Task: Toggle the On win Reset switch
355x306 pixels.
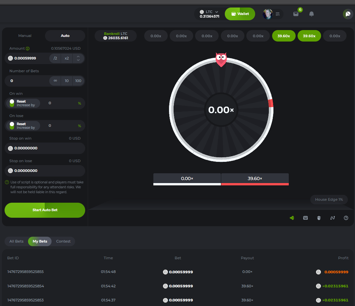Action: point(12,103)
